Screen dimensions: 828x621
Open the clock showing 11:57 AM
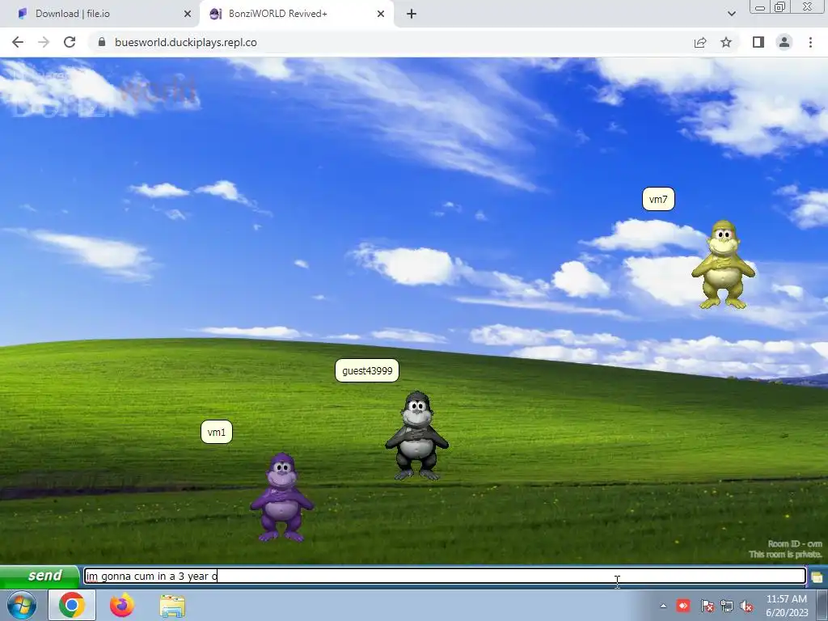787,606
